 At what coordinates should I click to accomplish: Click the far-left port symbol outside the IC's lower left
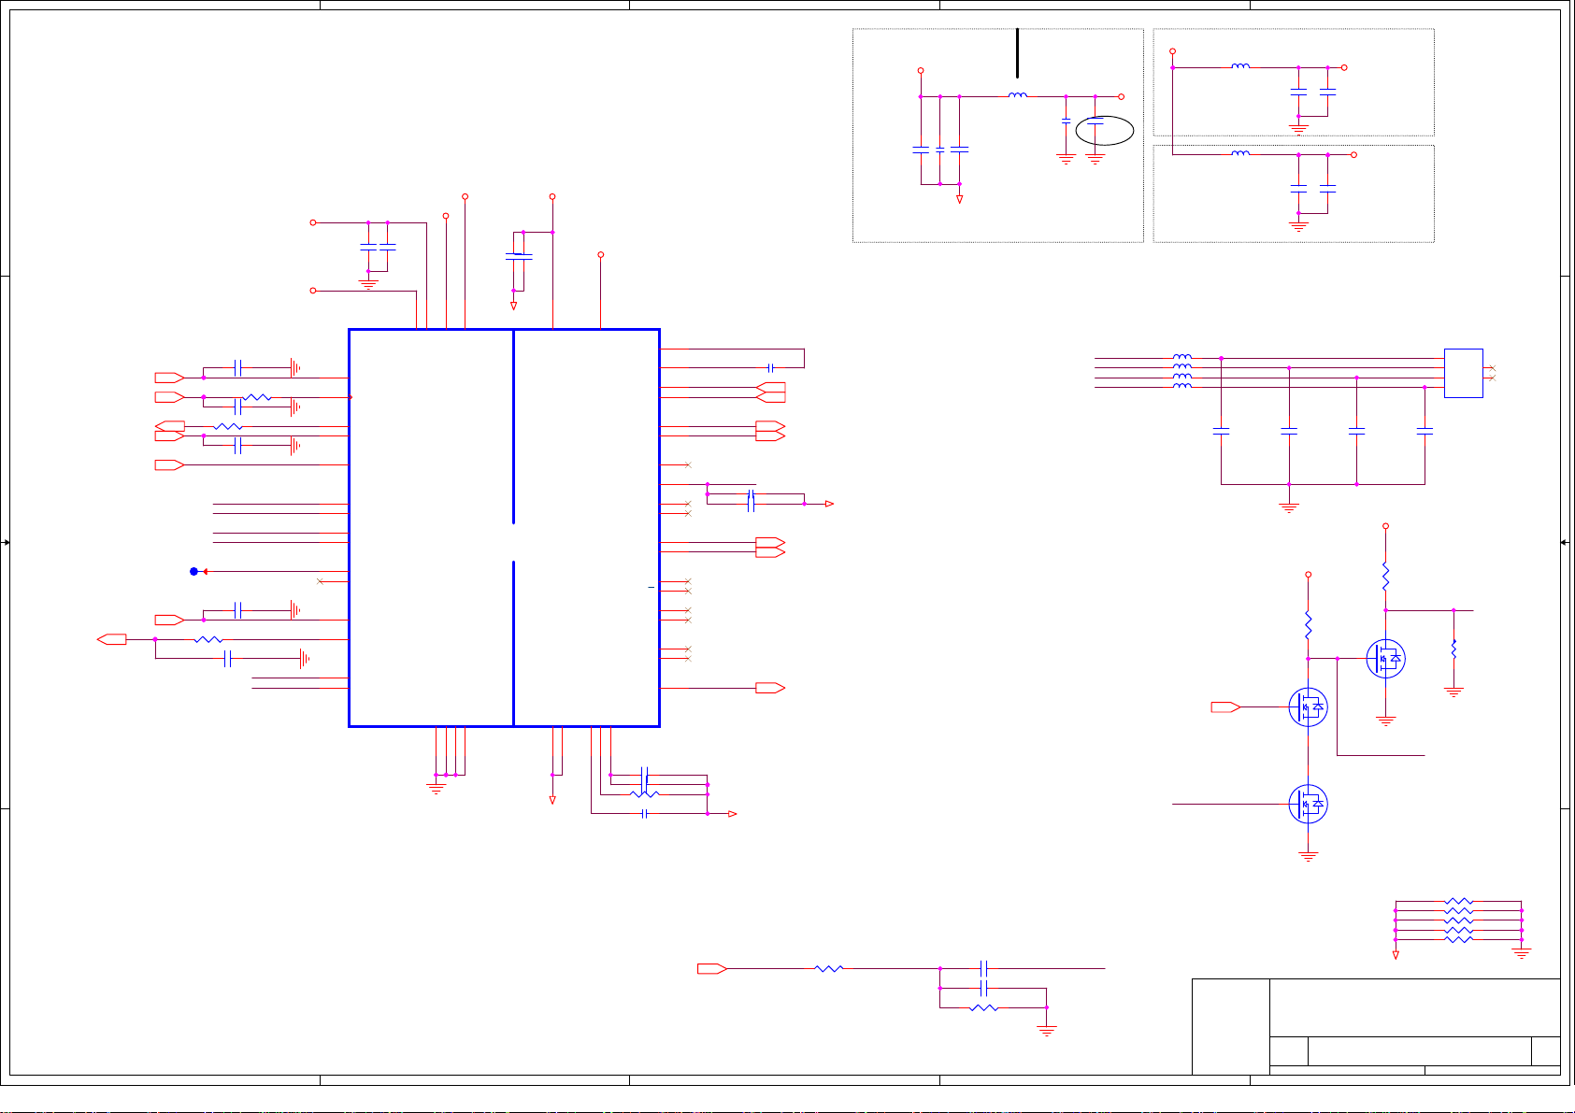112,639
